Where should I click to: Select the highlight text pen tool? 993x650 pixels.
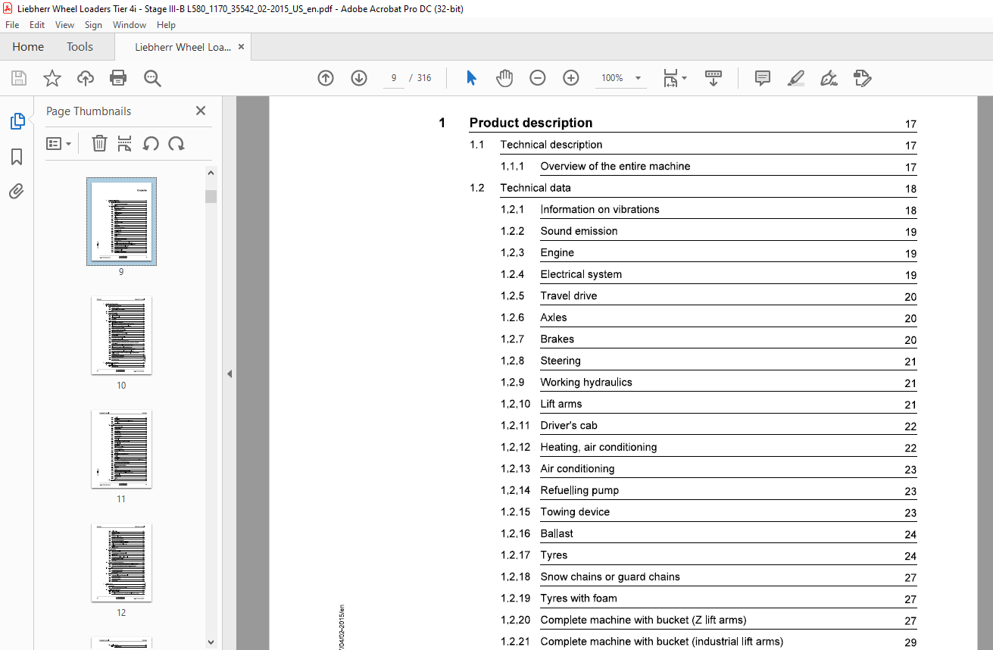[795, 78]
